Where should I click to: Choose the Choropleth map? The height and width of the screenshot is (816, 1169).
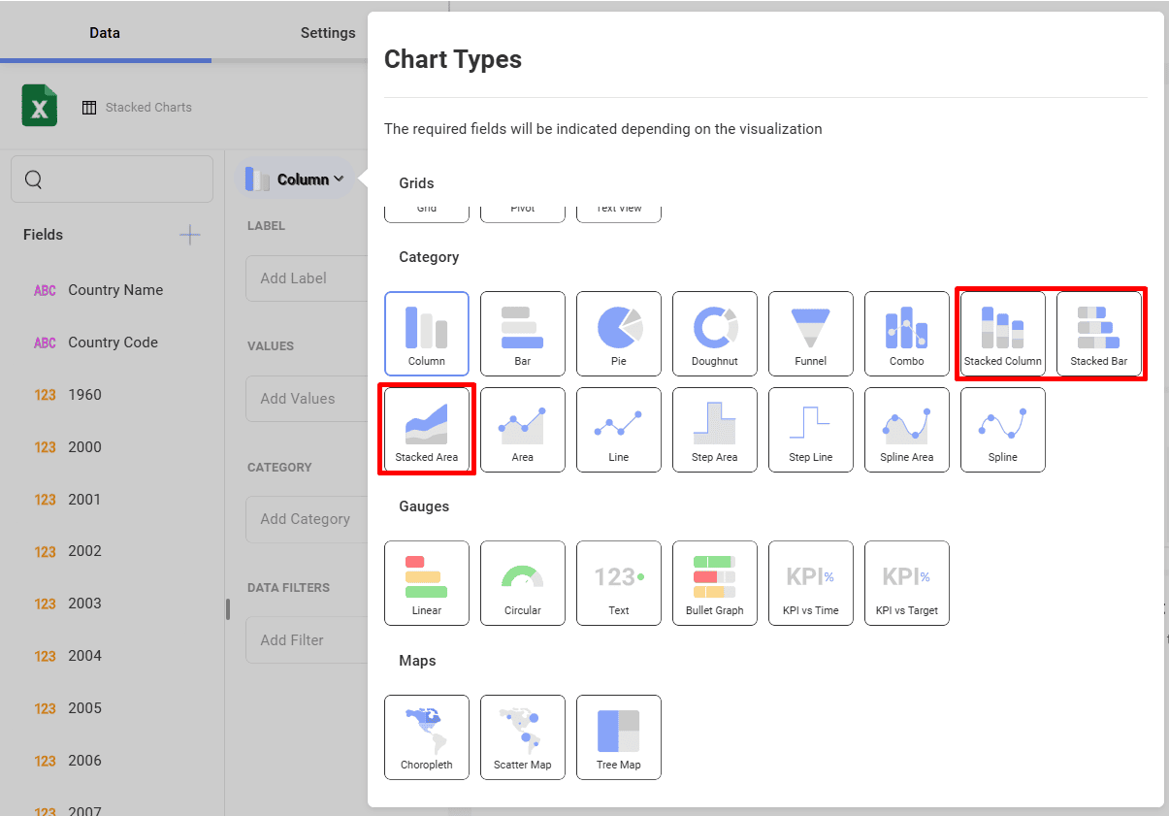click(x=427, y=737)
